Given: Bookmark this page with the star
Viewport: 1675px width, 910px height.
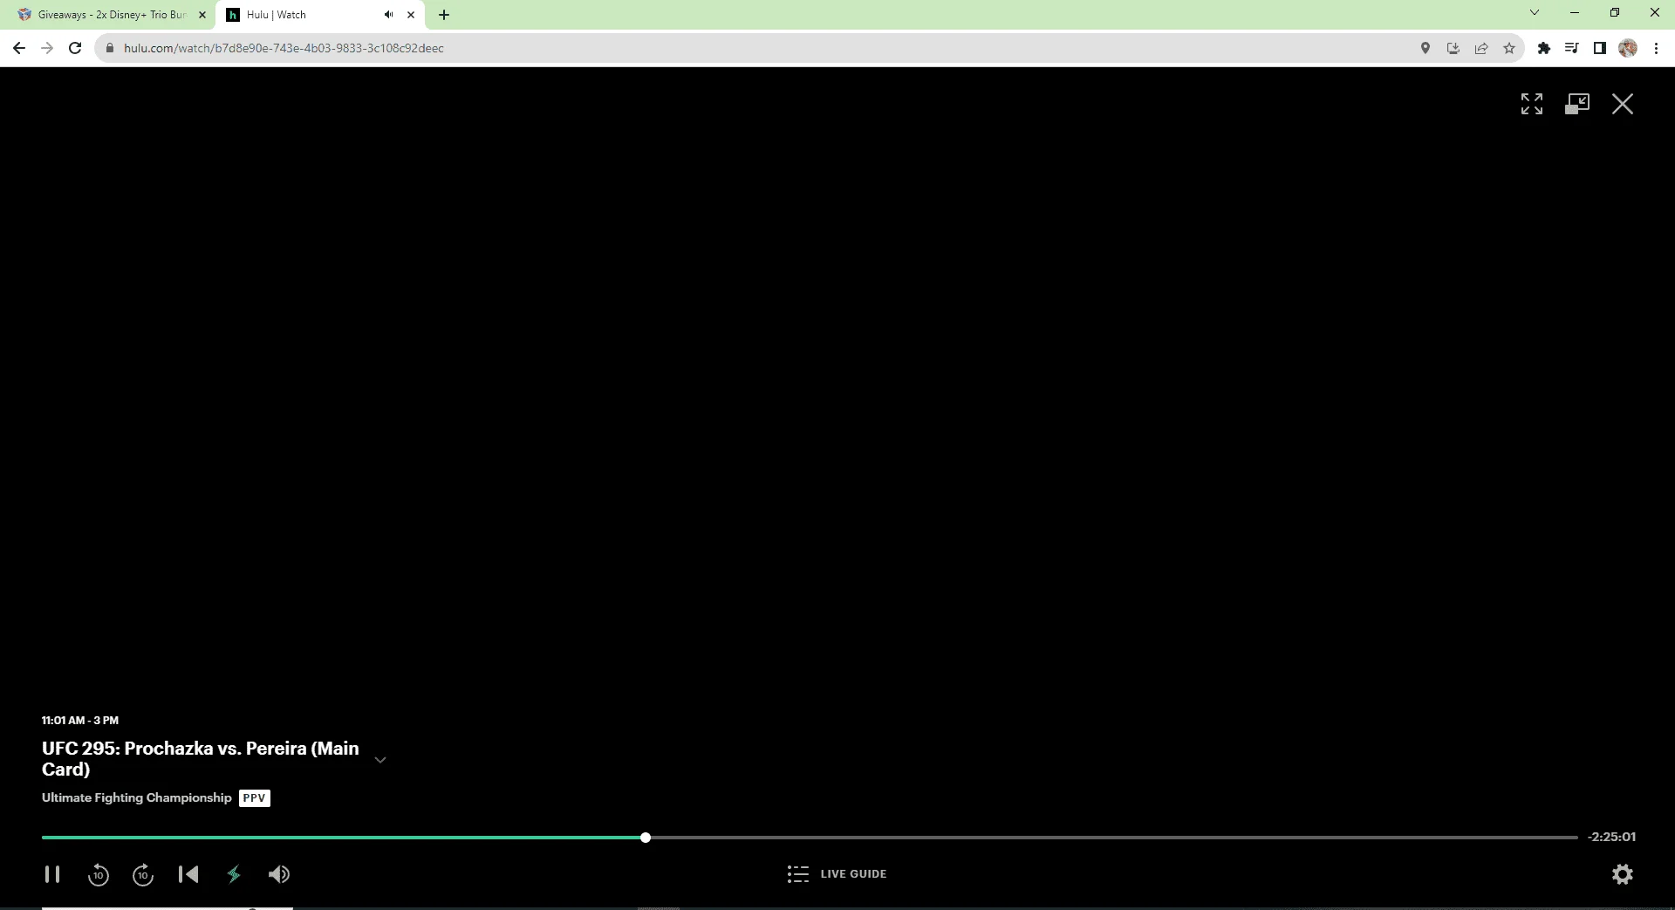Looking at the screenshot, I should click(x=1509, y=48).
